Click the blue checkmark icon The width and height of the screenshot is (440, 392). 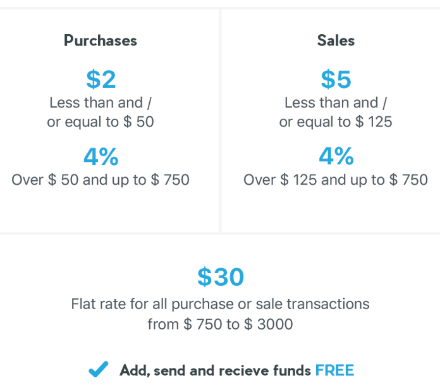pos(98,369)
